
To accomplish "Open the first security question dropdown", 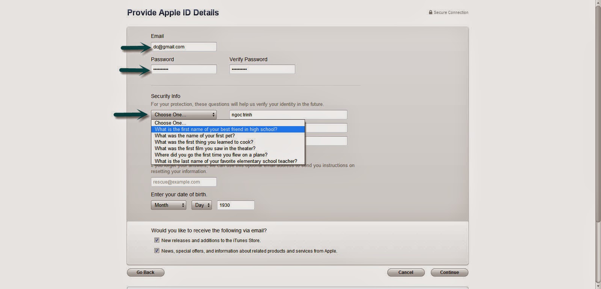I will (x=184, y=115).
